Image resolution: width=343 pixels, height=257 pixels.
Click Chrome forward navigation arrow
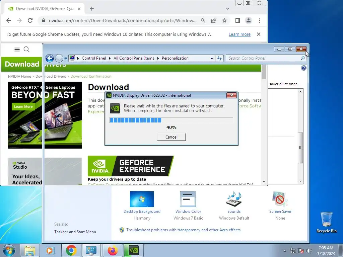(x=19, y=20)
